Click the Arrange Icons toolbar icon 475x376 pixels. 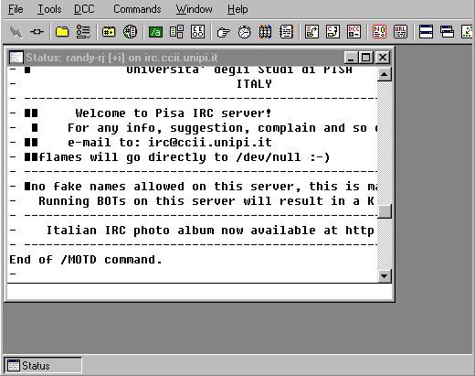pyautogui.click(x=468, y=32)
